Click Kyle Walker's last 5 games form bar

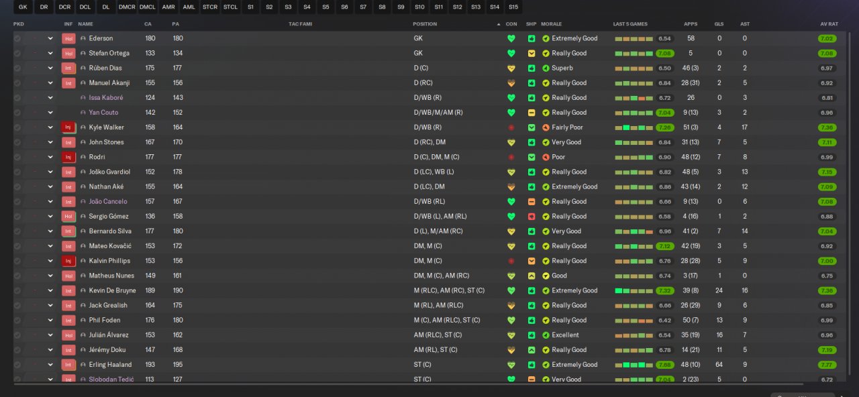tap(634, 127)
